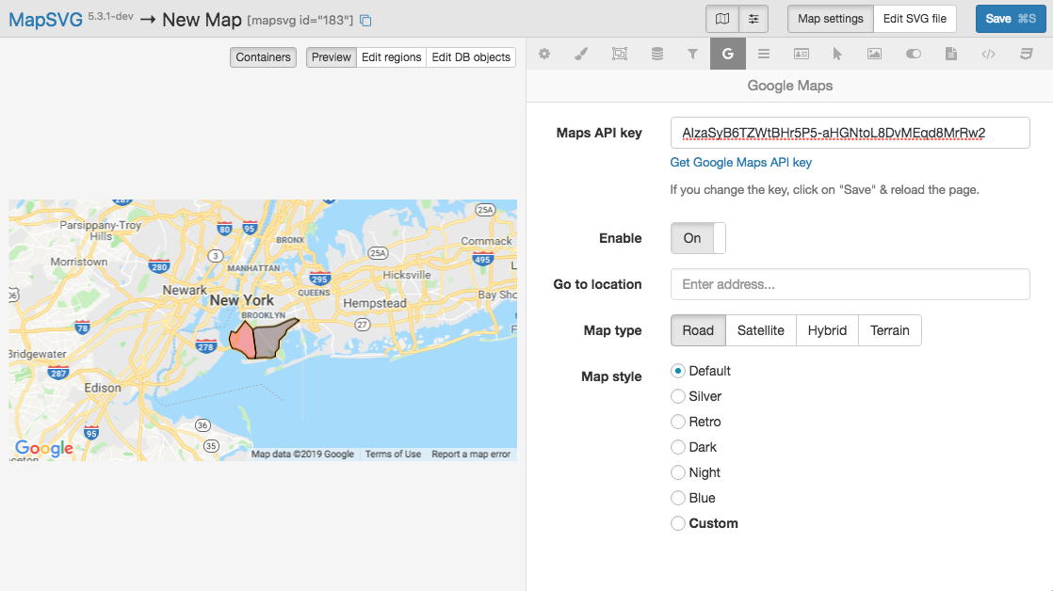The height and width of the screenshot is (591, 1053).
Task: Select the Custom map style
Action: [x=677, y=523]
